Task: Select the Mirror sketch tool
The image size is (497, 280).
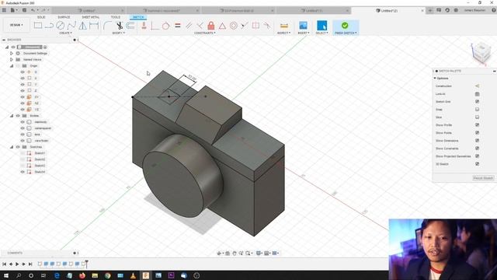Action: 83,26
